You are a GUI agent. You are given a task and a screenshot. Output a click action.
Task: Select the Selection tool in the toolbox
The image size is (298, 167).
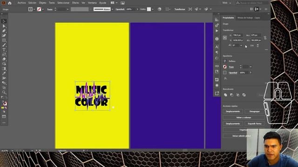(x=4, y=21)
